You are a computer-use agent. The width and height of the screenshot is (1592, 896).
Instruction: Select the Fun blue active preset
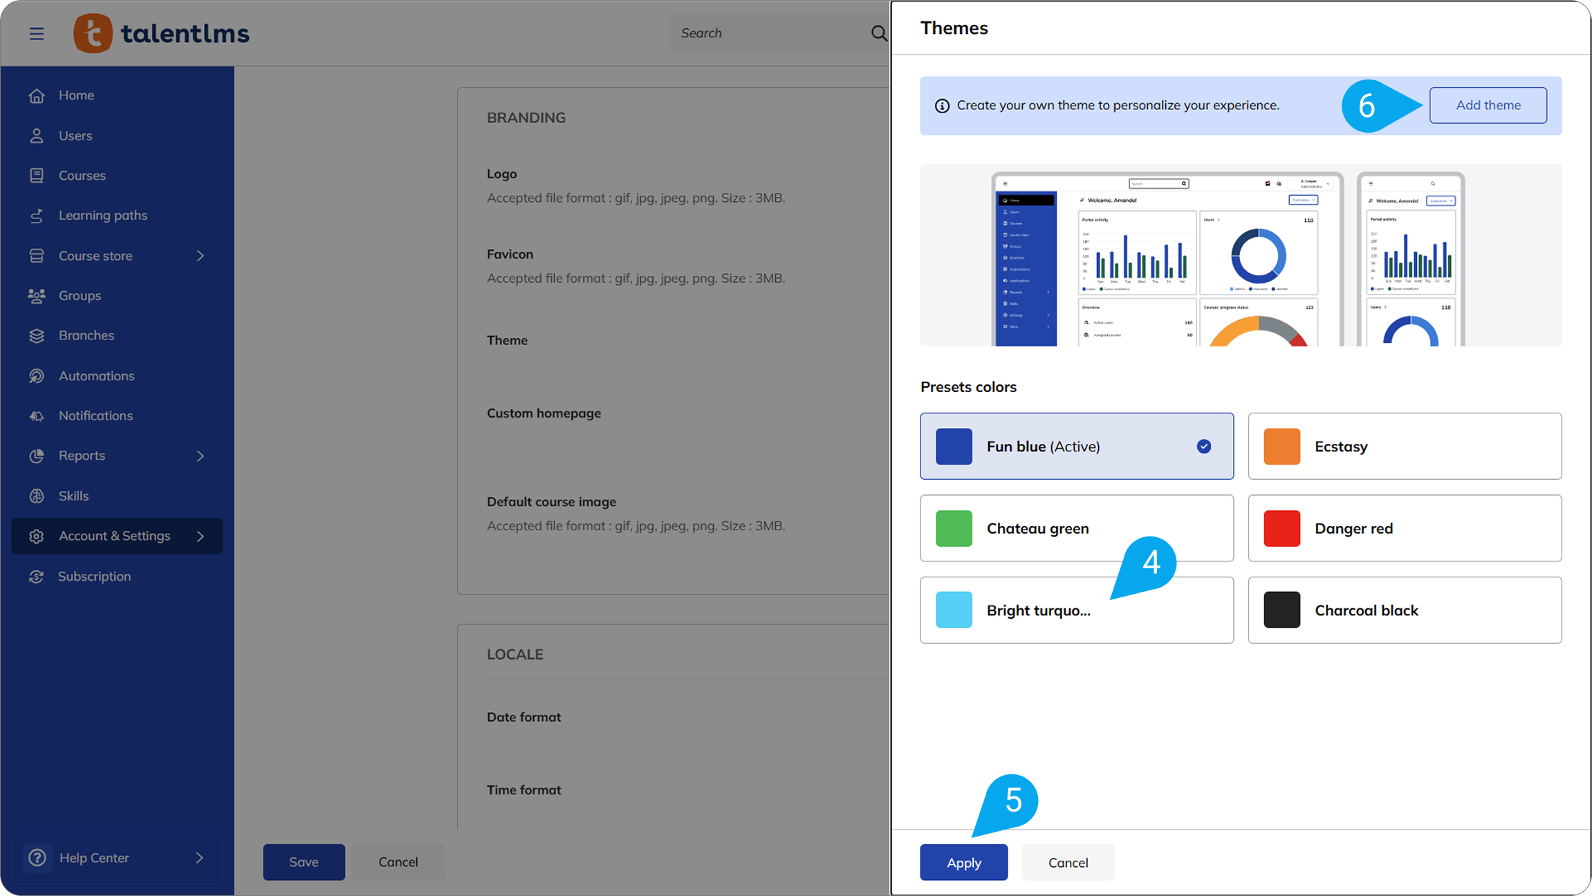point(1076,447)
